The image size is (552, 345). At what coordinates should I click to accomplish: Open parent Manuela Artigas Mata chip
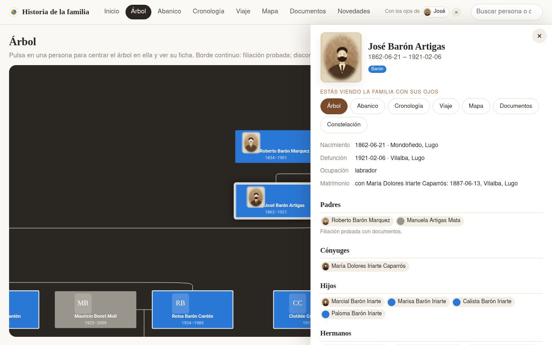coord(429,221)
